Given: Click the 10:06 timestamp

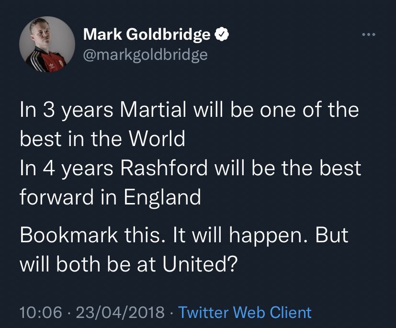Looking at the screenshot, I should (x=41, y=312).
